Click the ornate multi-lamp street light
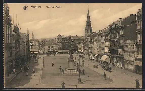The image size is (145, 91). pos(79,70)
